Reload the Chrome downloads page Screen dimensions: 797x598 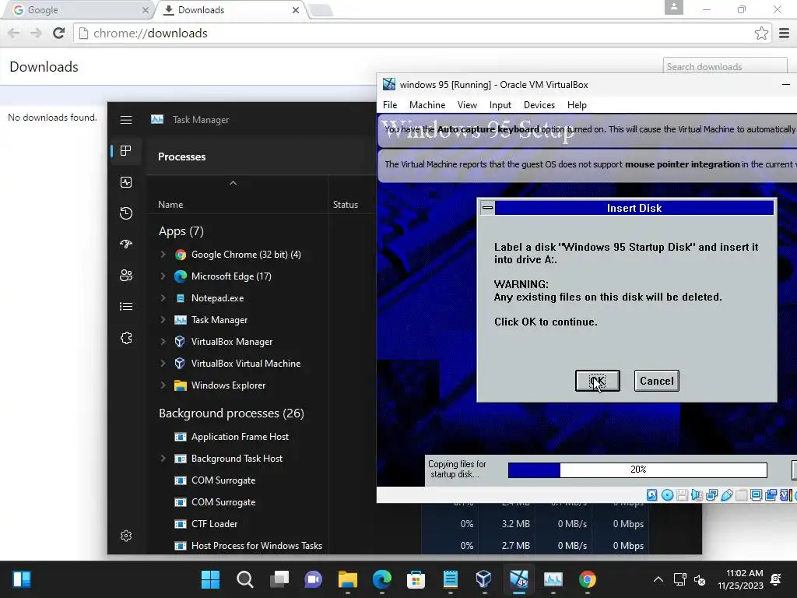coord(59,33)
